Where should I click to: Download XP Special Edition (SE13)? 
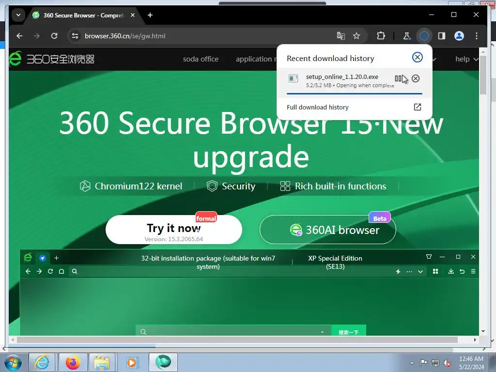pyautogui.click(x=335, y=262)
